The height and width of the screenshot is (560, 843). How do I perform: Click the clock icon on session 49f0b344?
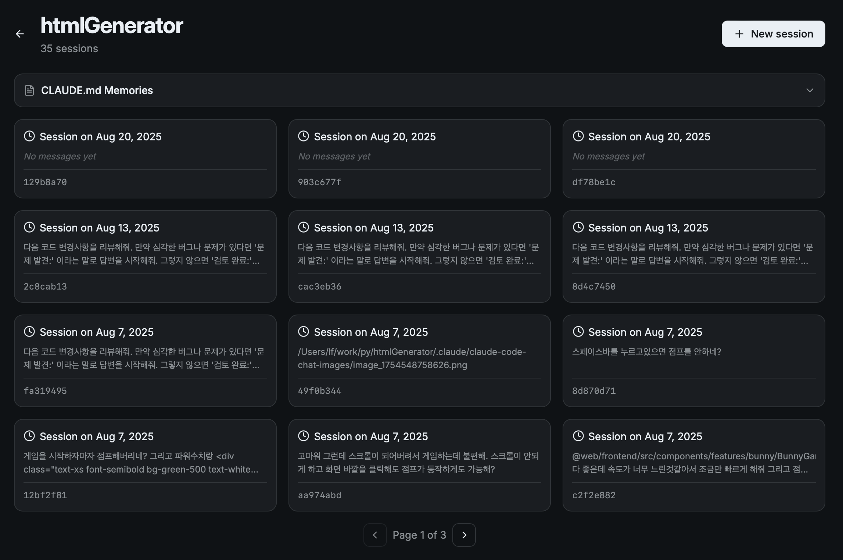[x=304, y=332]
